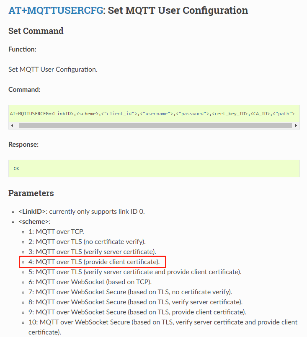Click the Set Command heading
307x337 pixels.
[x=36, y=31]
